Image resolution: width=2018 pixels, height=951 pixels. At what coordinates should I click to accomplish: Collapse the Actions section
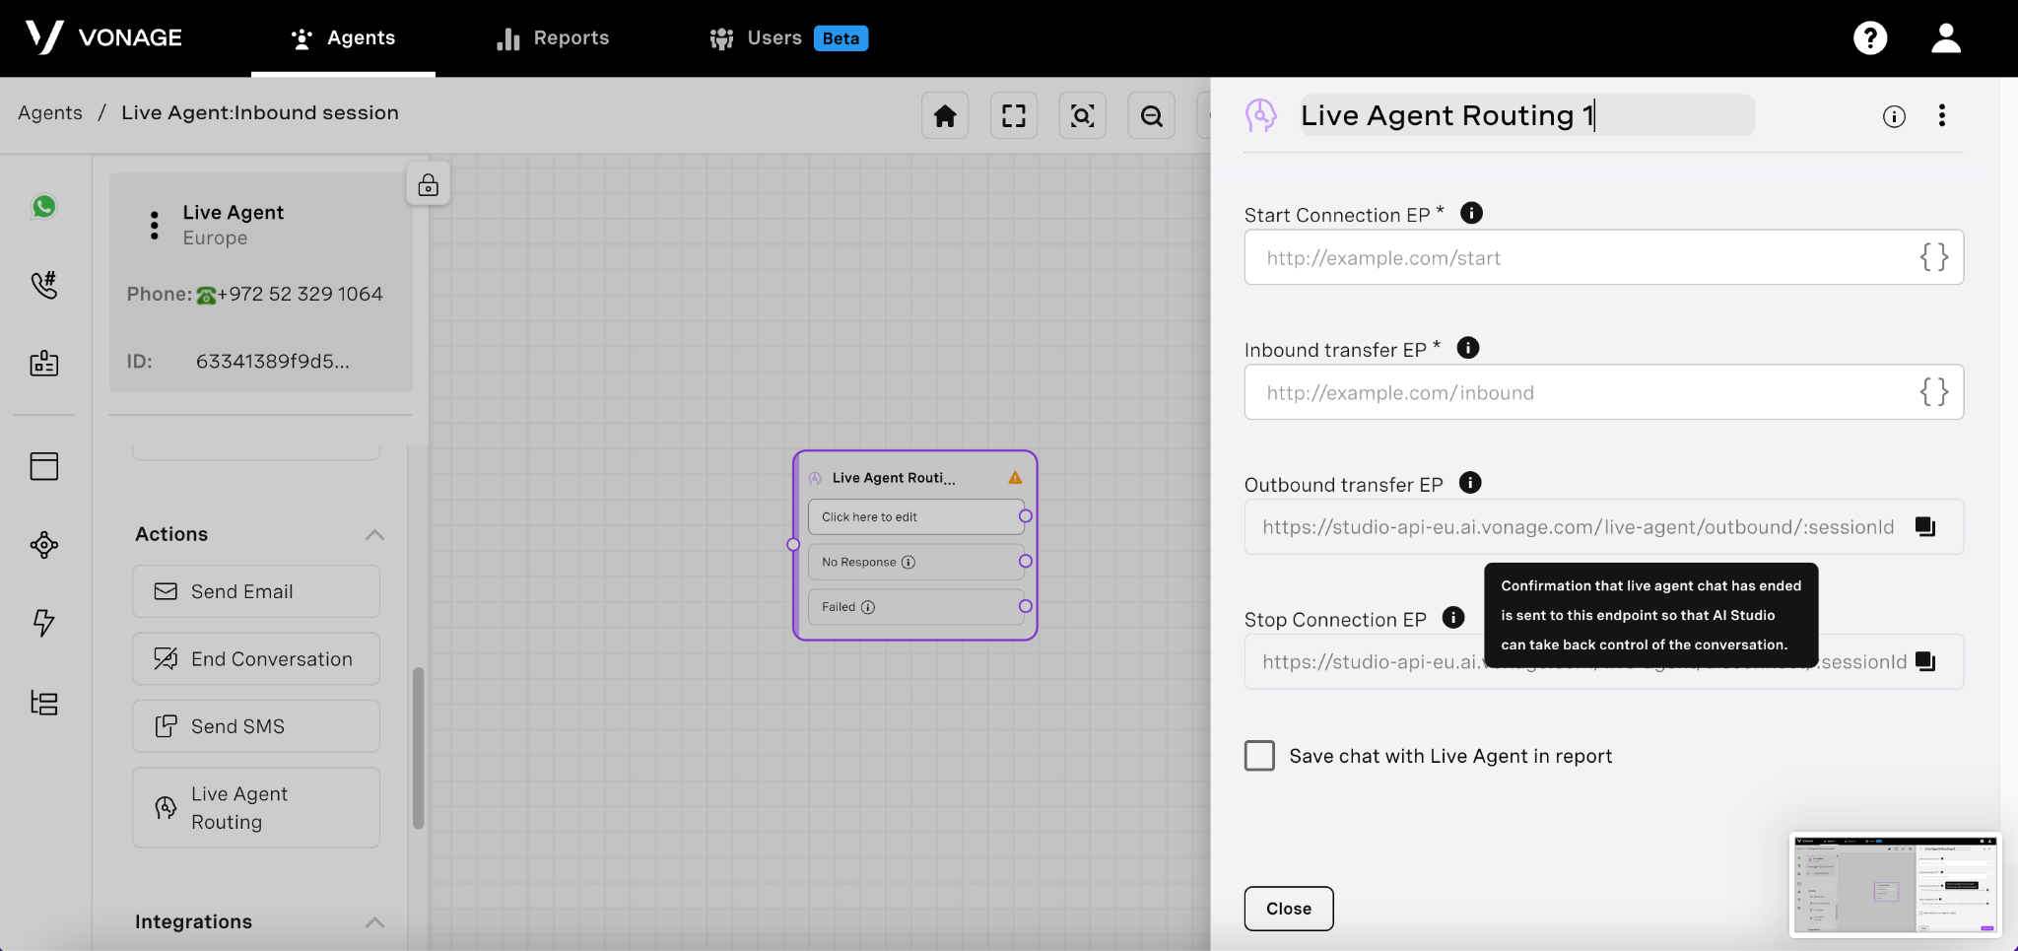[374, 534]
